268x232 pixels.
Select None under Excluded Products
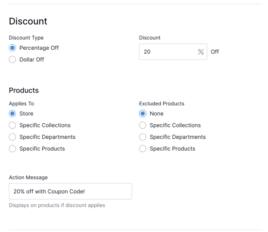(x=143, y=114)
